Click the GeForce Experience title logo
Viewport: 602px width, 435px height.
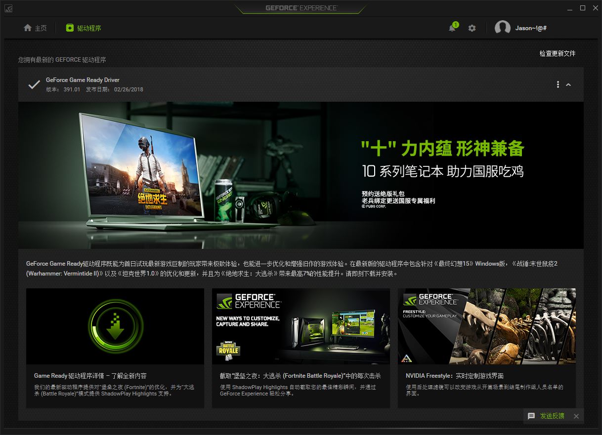coord(301,8)
